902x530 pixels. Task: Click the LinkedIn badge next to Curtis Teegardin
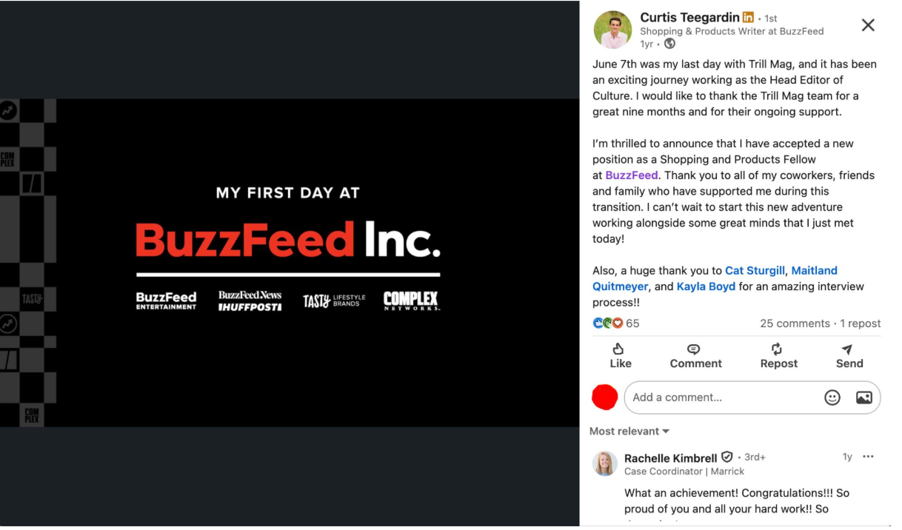coord(748,17)
